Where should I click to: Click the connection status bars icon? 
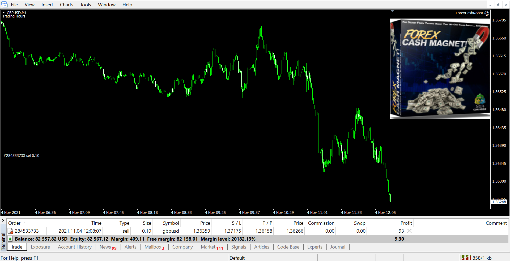tap(465, 258)
